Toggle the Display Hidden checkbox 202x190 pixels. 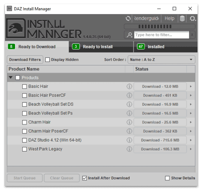tap(48, 59)
